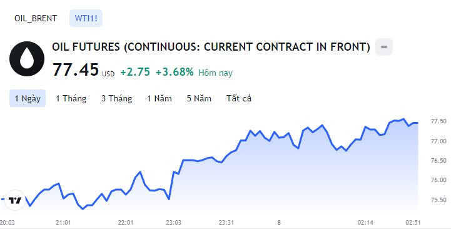Click the +3.68% change value
Viewport: 451px width, 229px height.
tap(175, 72)
